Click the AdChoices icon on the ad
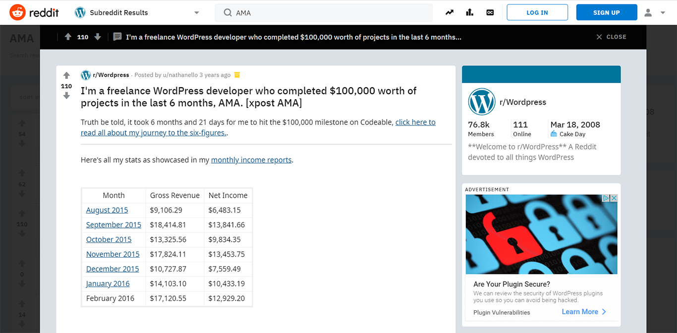 pos(606,198)
